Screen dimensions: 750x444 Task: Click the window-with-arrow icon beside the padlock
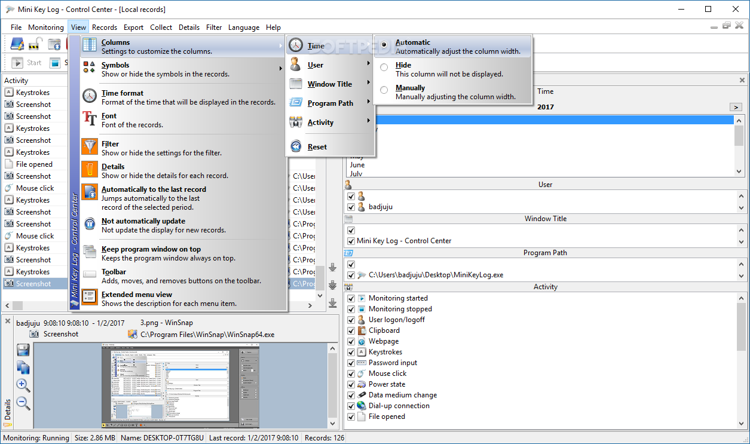[x=54, y=44]
